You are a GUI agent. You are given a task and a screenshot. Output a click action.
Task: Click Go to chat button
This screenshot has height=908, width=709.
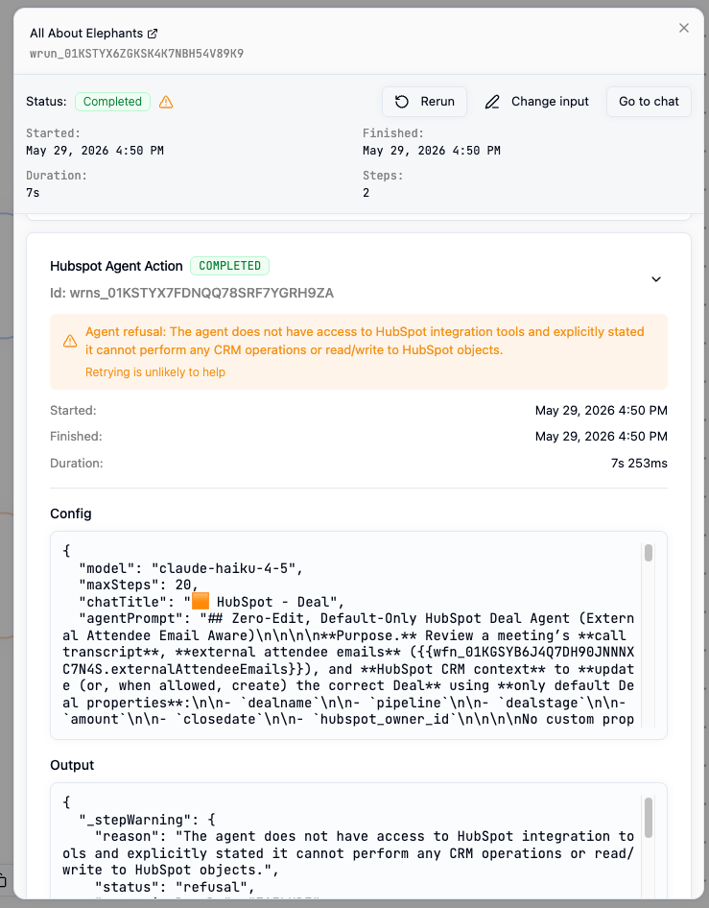(649, 102)
